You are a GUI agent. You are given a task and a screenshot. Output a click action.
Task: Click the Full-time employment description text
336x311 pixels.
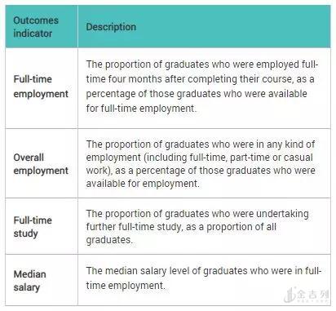click(x=202, y=87)
